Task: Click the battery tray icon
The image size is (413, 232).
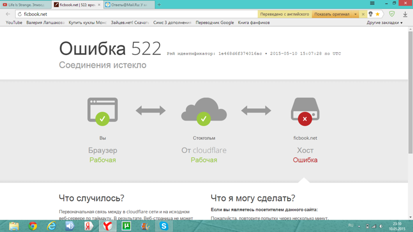Action: [367, 226]
